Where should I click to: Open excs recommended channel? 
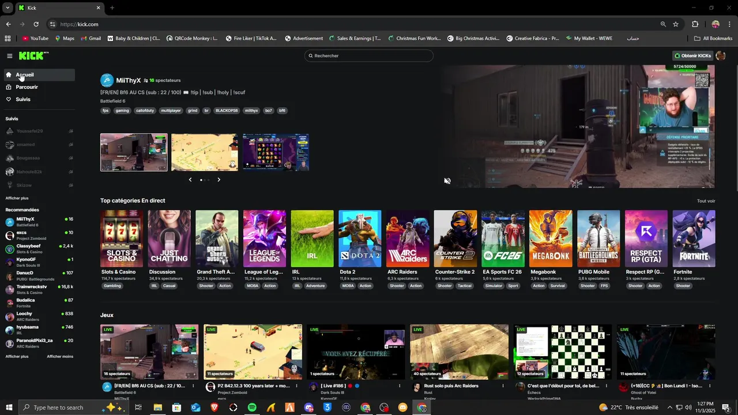(39, 235)
